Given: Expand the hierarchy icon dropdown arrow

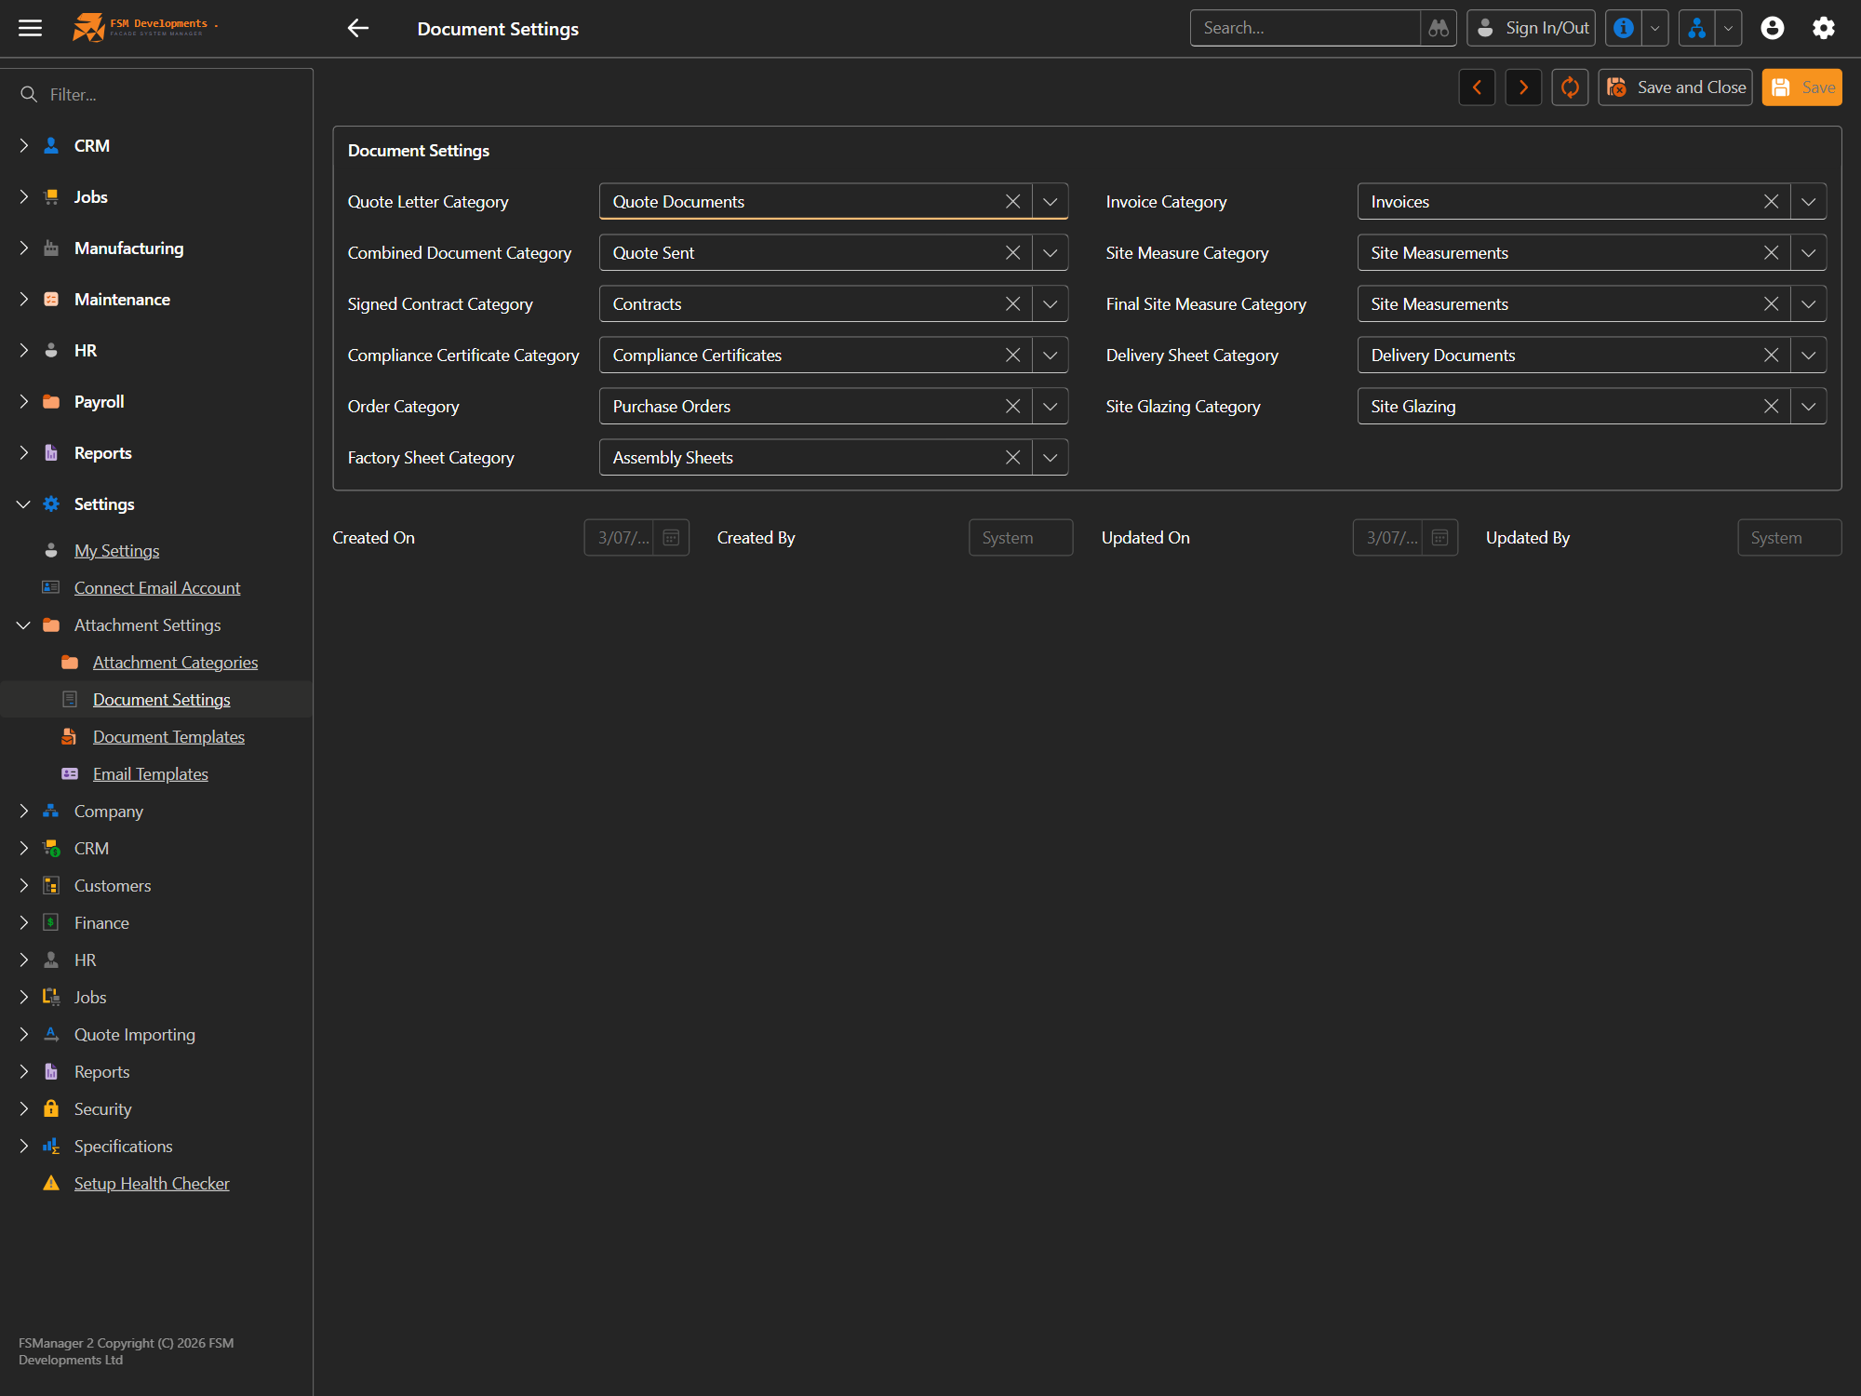Looking at the screenshot, I should click(x=1729, y=28).
